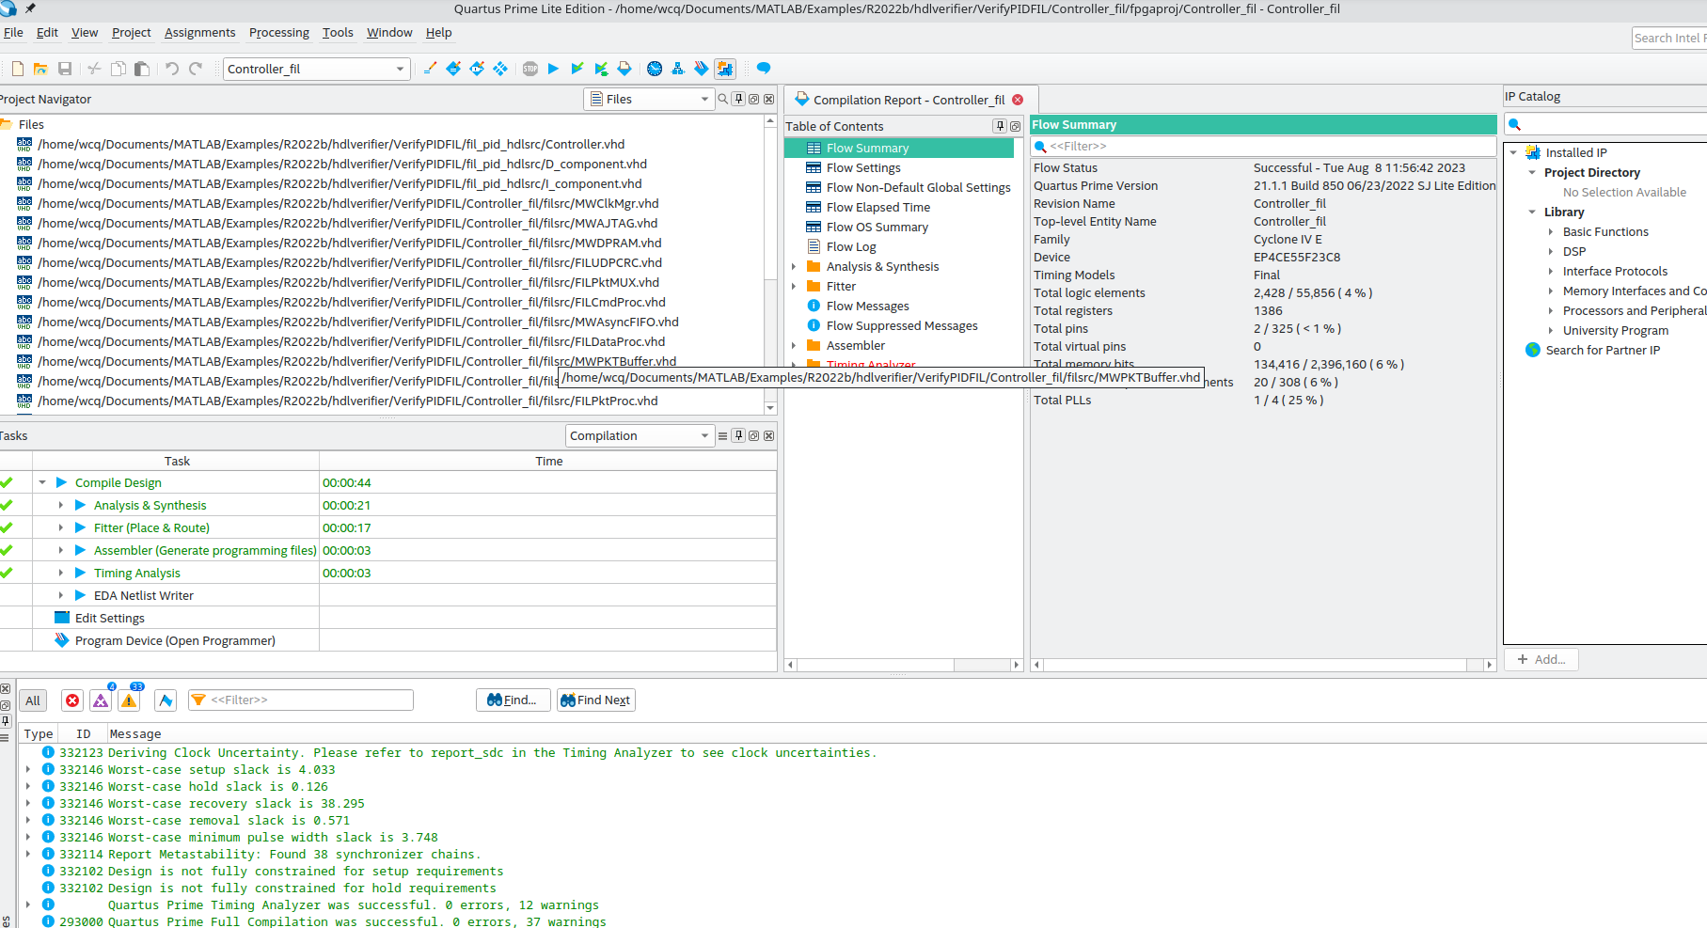Open the hierarchy/netlist viewer toolbar icon
The image size is (1707, 928).
[677, 69]
